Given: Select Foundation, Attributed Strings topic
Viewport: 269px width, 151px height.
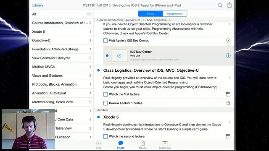Looking at the screenshot, I should coord(62,49).
